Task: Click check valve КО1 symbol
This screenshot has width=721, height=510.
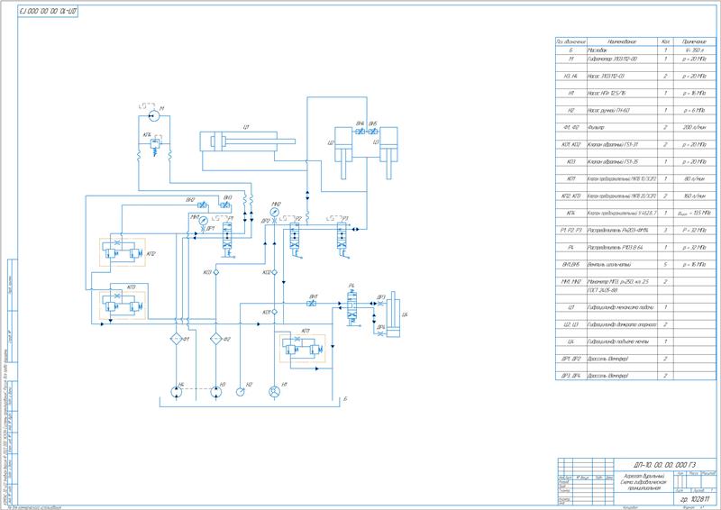Action: [x=275, y=312]
